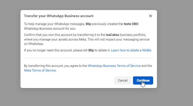Click the text where you manage your assets across Meta
The width and height of the screenshot is (193, 106).
point(55,39)
